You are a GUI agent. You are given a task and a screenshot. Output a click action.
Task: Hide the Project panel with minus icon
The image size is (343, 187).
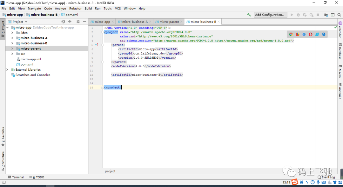point(85,22)
